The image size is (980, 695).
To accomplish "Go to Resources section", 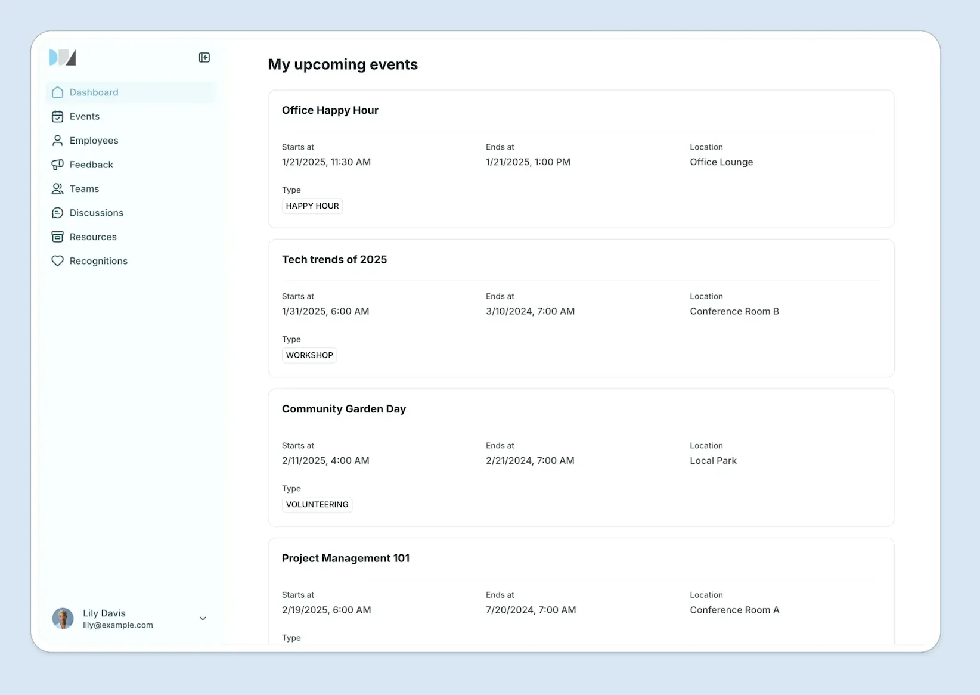I will coord(131,237).
